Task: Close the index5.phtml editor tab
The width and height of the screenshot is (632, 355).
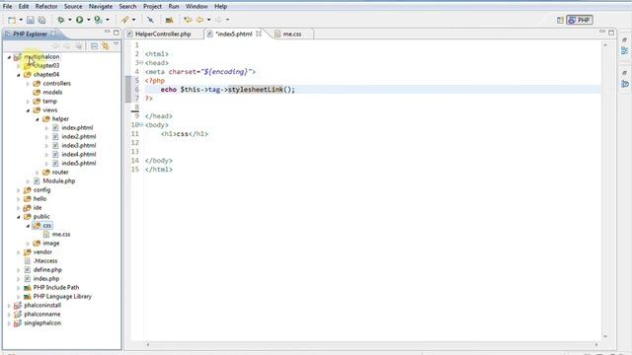Action: click(x=259, y=34)
